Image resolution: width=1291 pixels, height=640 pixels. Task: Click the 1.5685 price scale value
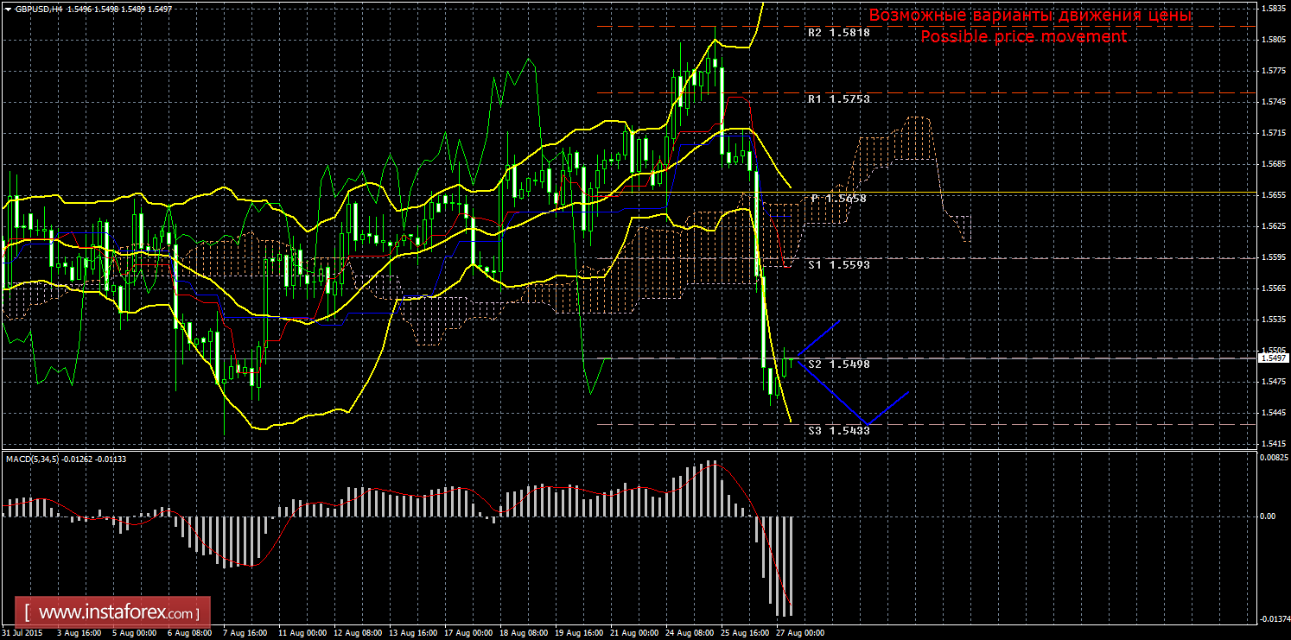click(1273, 163)
